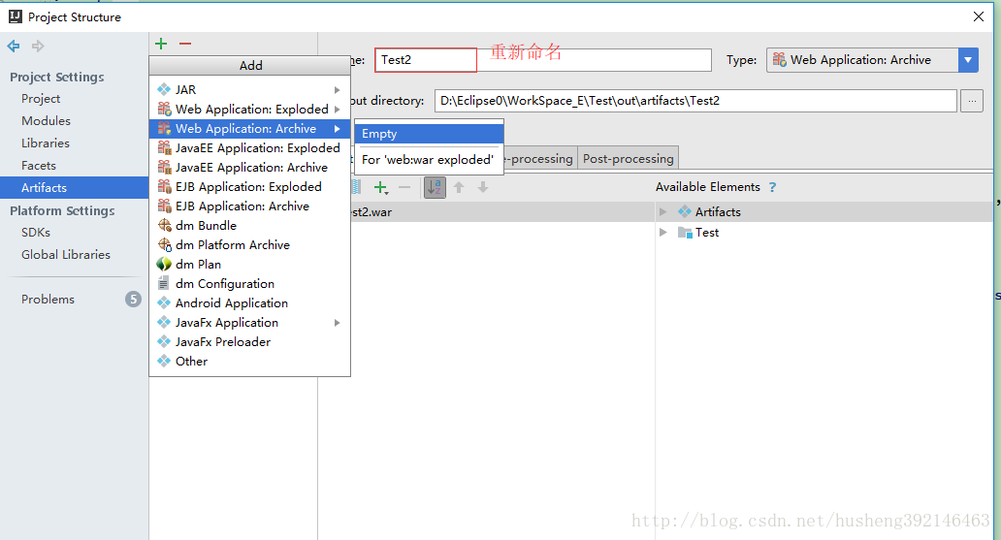Choose dm Platform Archive menu item

249,244
